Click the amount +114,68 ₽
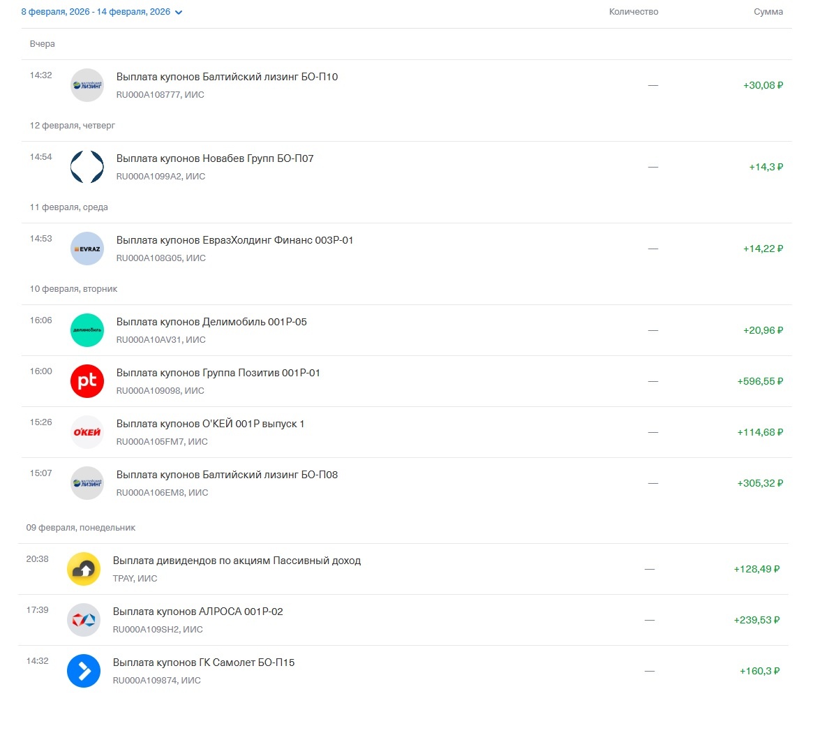 click(x=761, y=432)
